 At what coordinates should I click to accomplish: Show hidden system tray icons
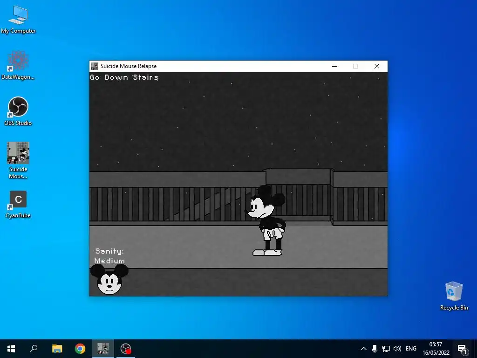point(363,349)
